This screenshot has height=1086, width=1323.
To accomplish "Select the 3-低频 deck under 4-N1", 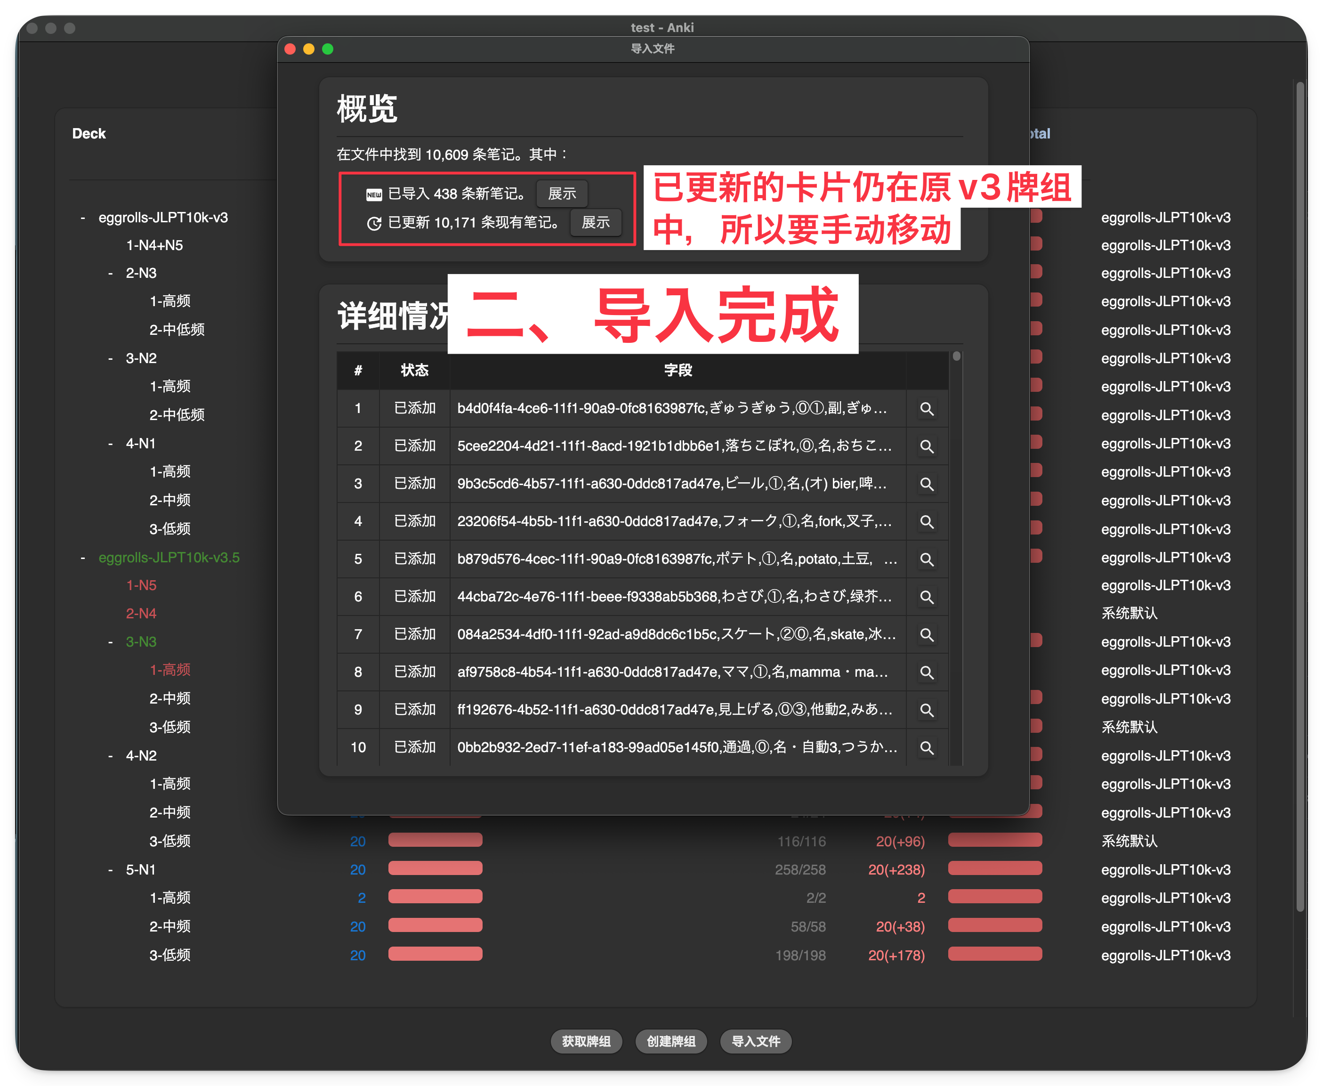I will click(x=170, y=528).
